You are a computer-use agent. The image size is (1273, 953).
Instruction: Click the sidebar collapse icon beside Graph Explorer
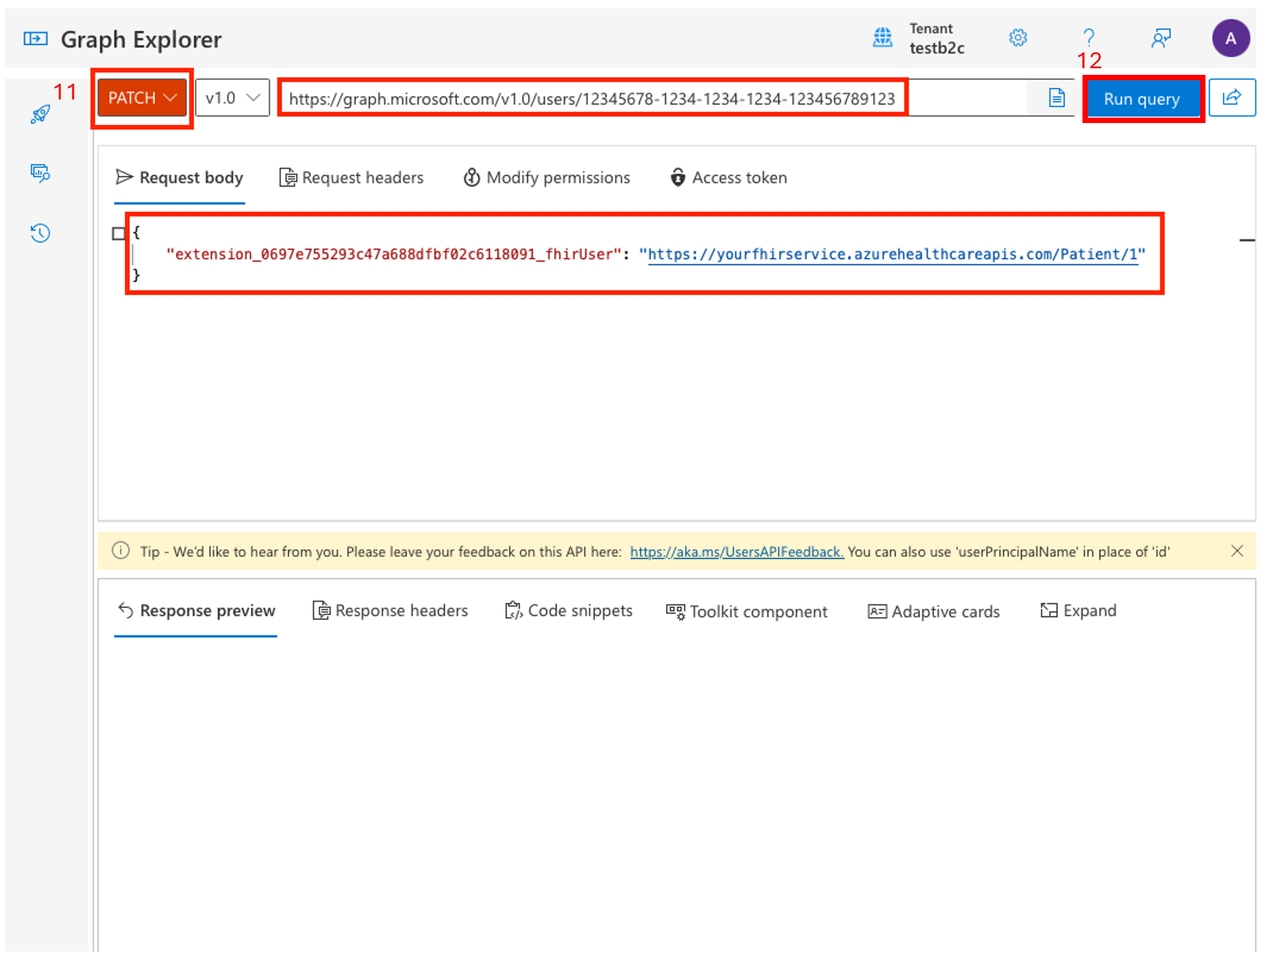click(35, 39)
